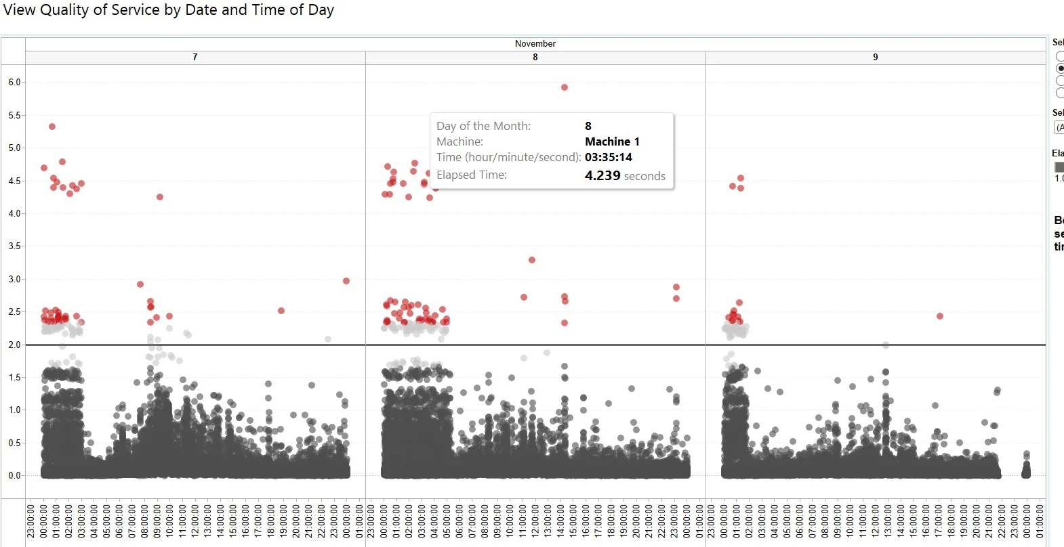Click the 2.0 seconds reference line
Screen dimensions: 1064x547
535,345
